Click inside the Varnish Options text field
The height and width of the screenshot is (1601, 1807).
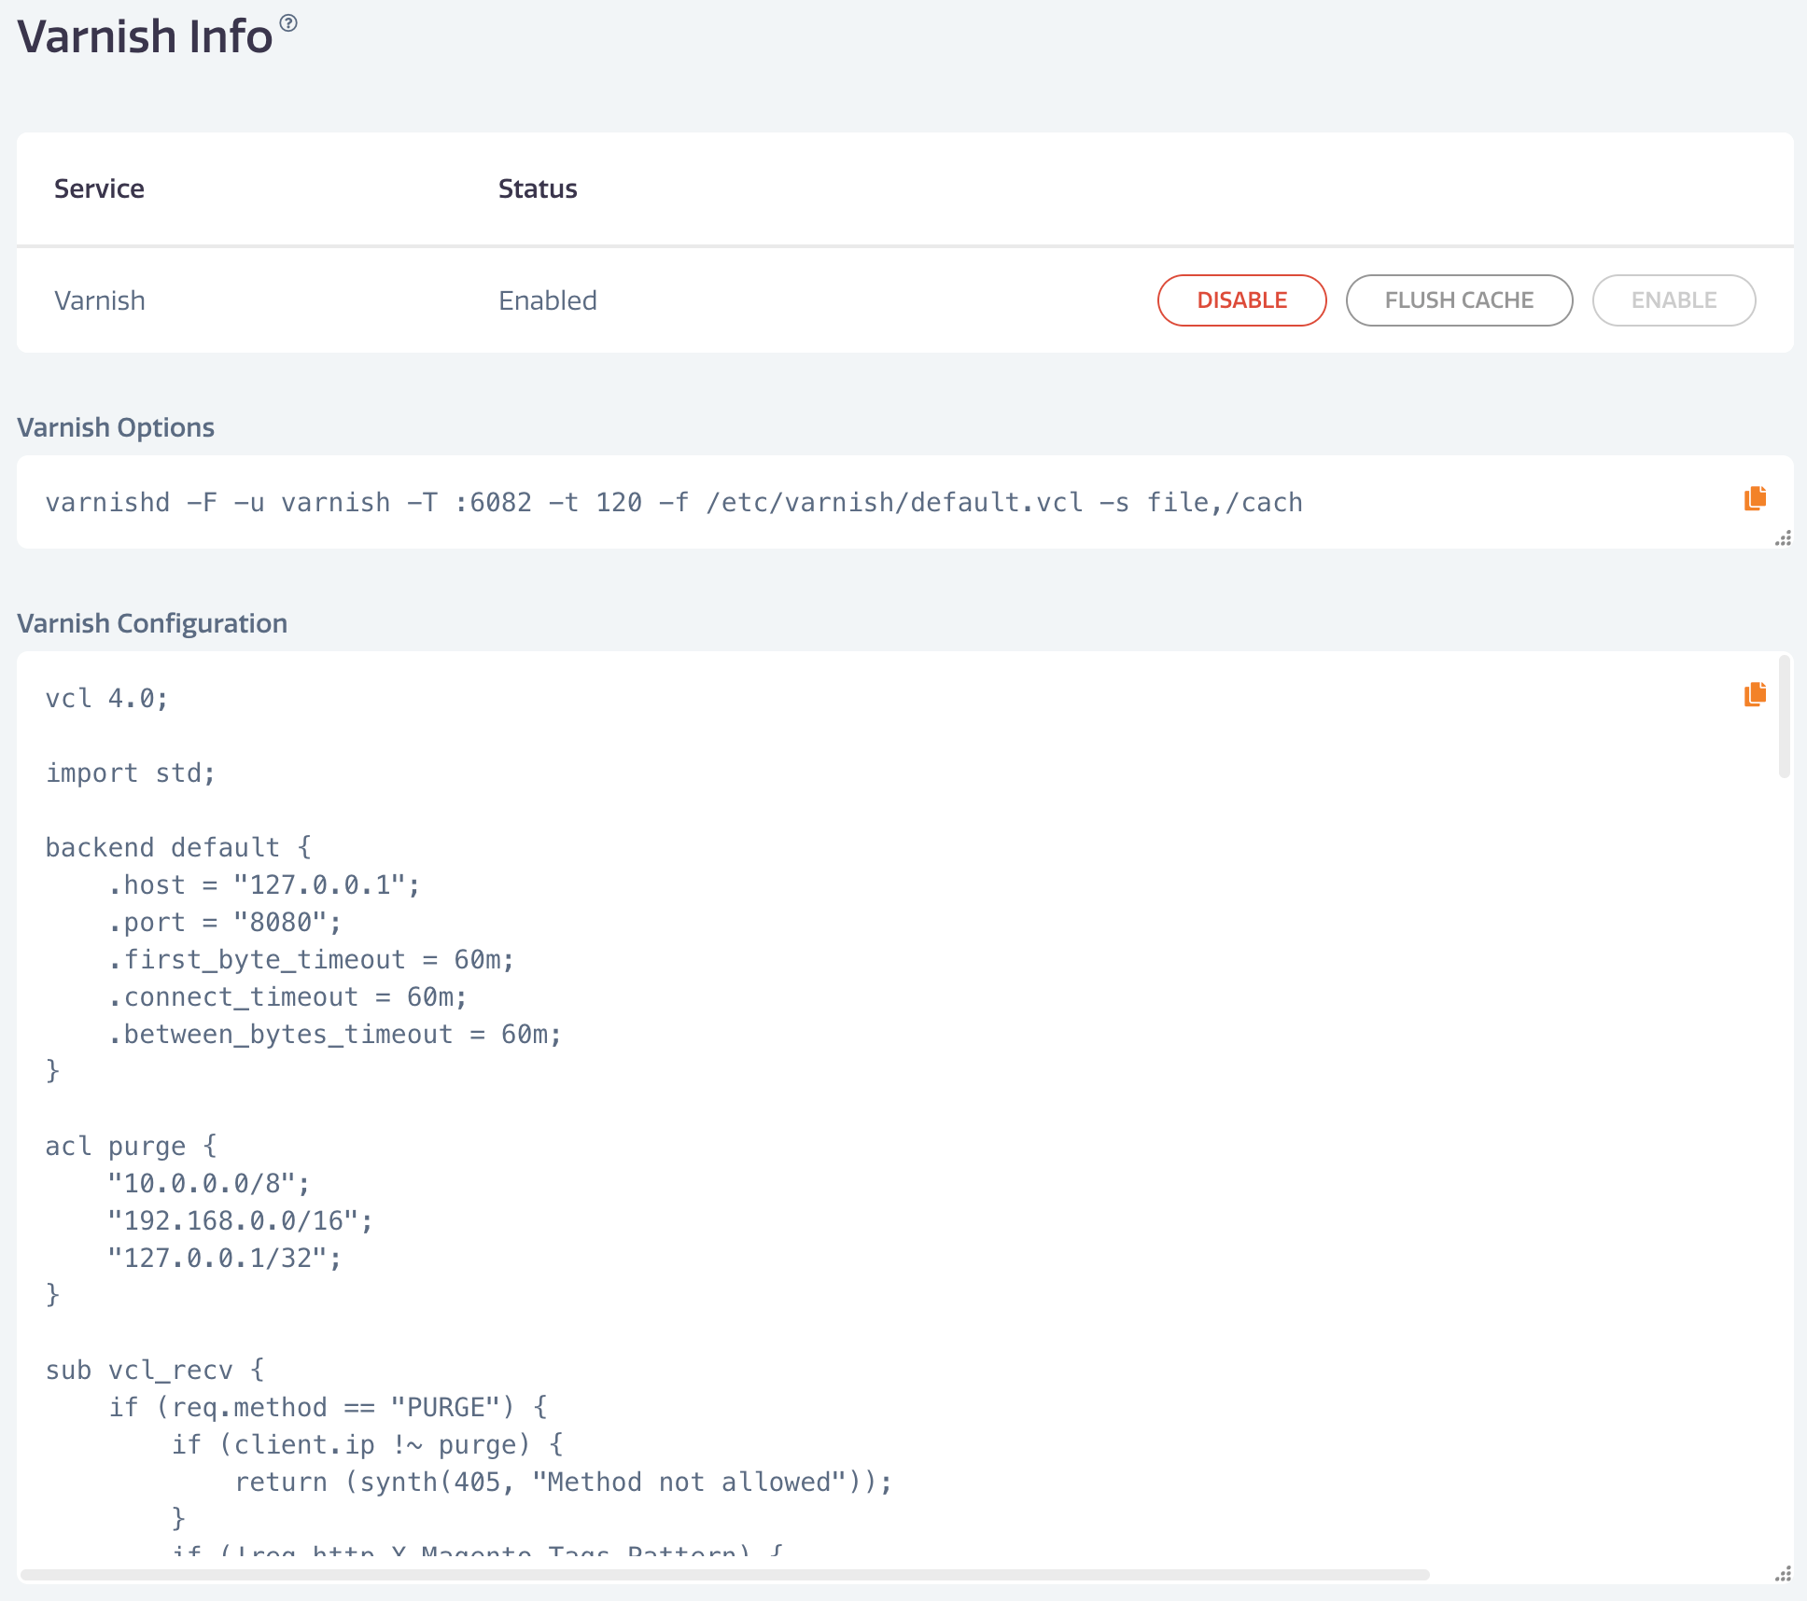(x=904, y=502)
